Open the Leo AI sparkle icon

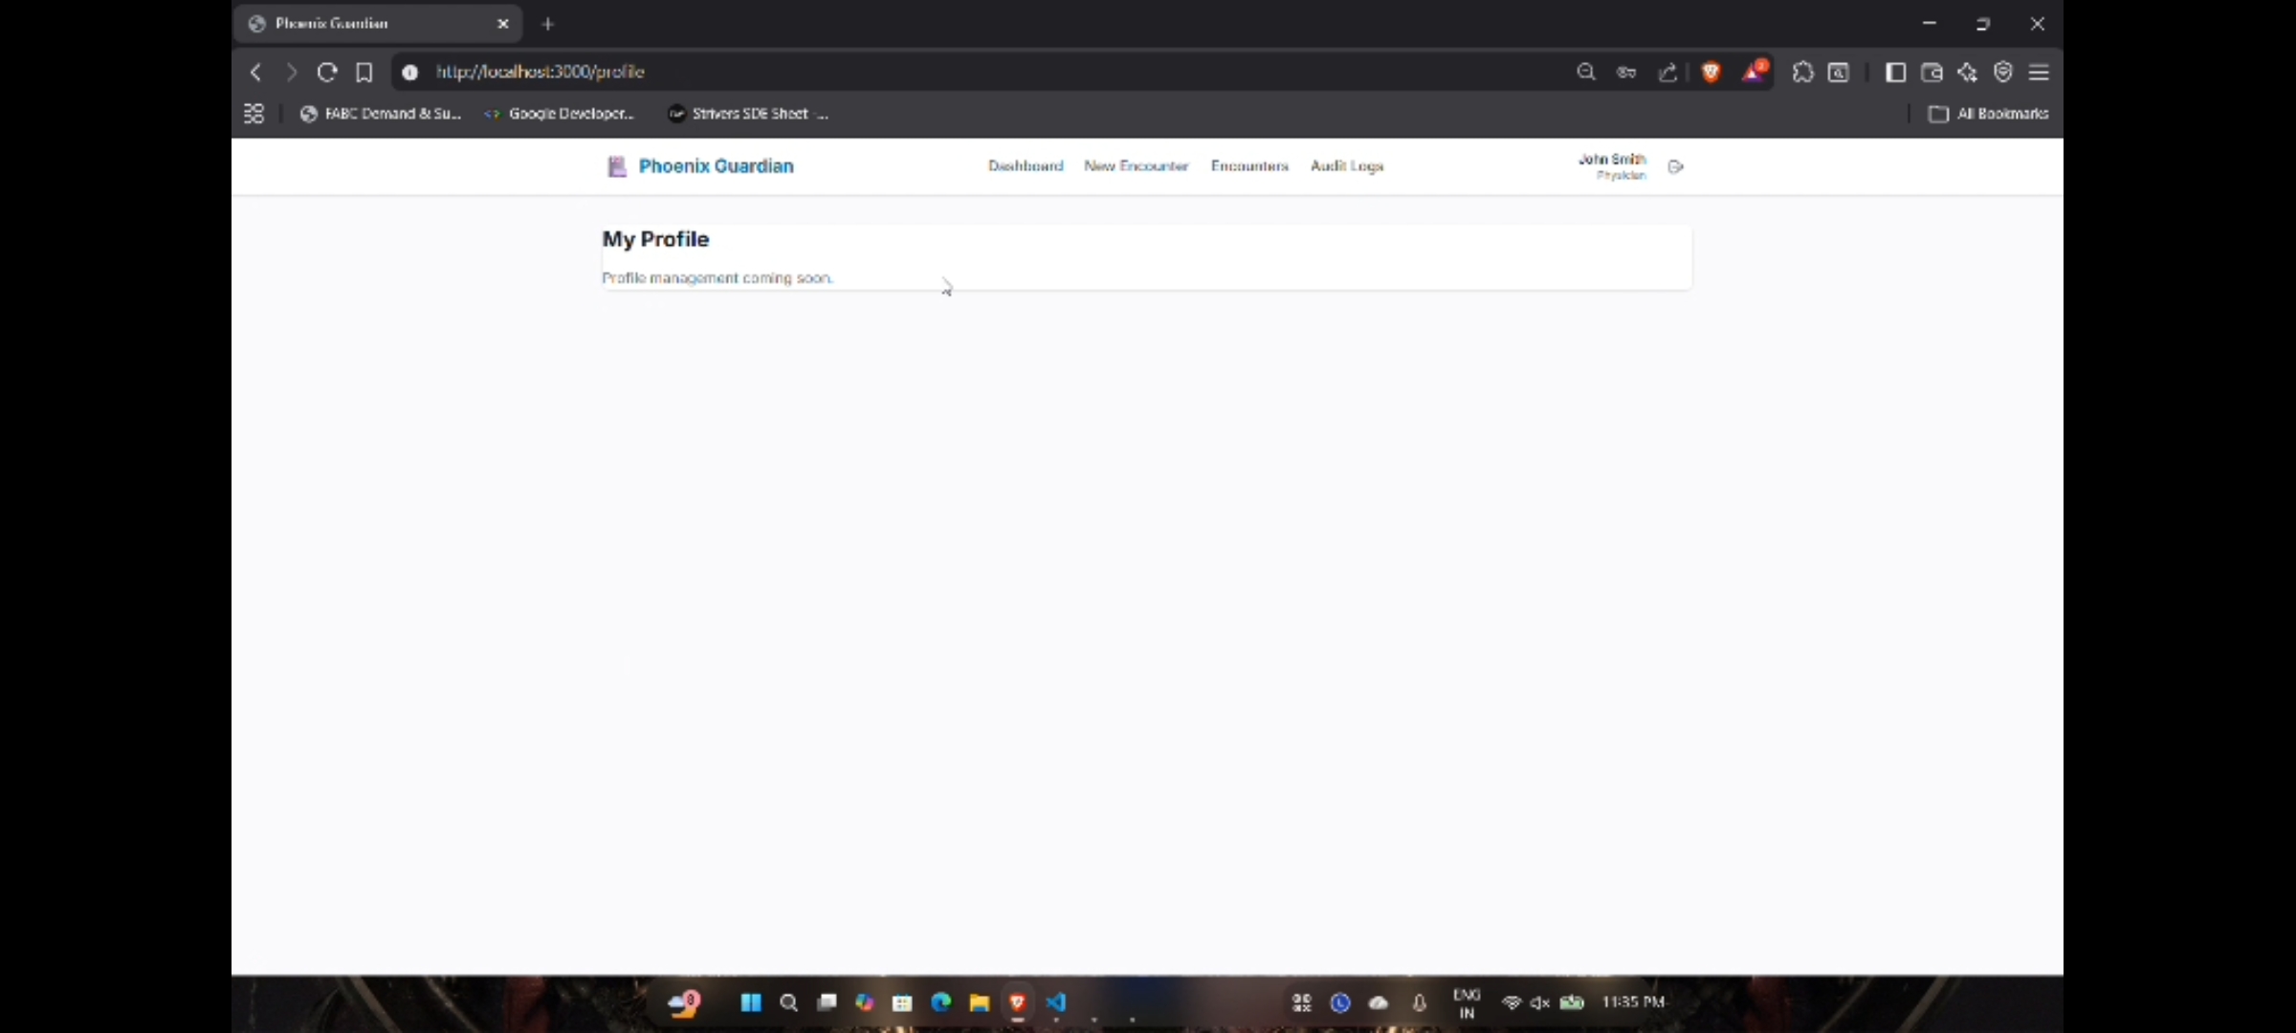point(1967,72)
